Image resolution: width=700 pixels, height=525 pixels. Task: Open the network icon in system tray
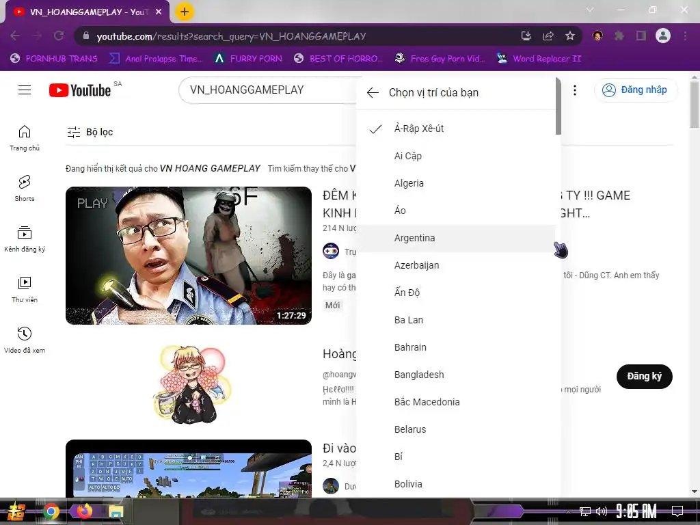[x=585, y=511]
